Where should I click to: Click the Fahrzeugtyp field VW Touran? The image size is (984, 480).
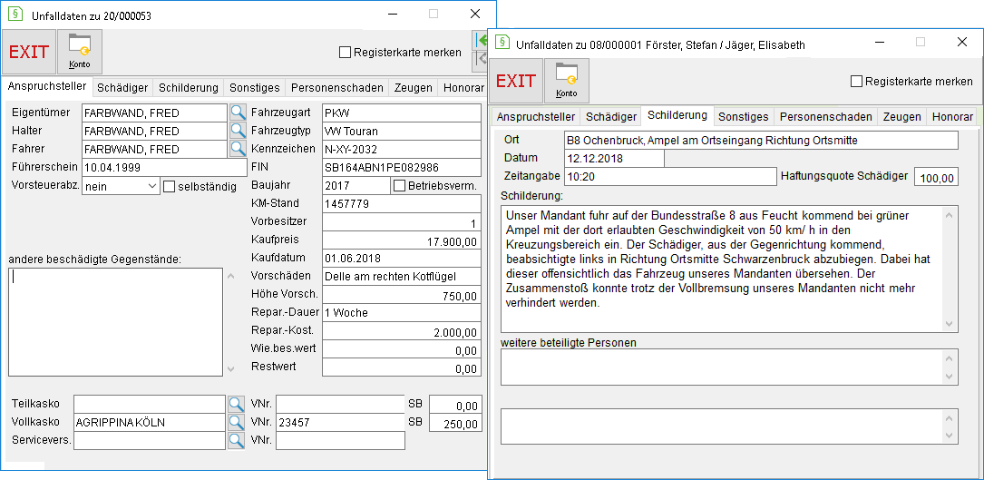[401, 132]
